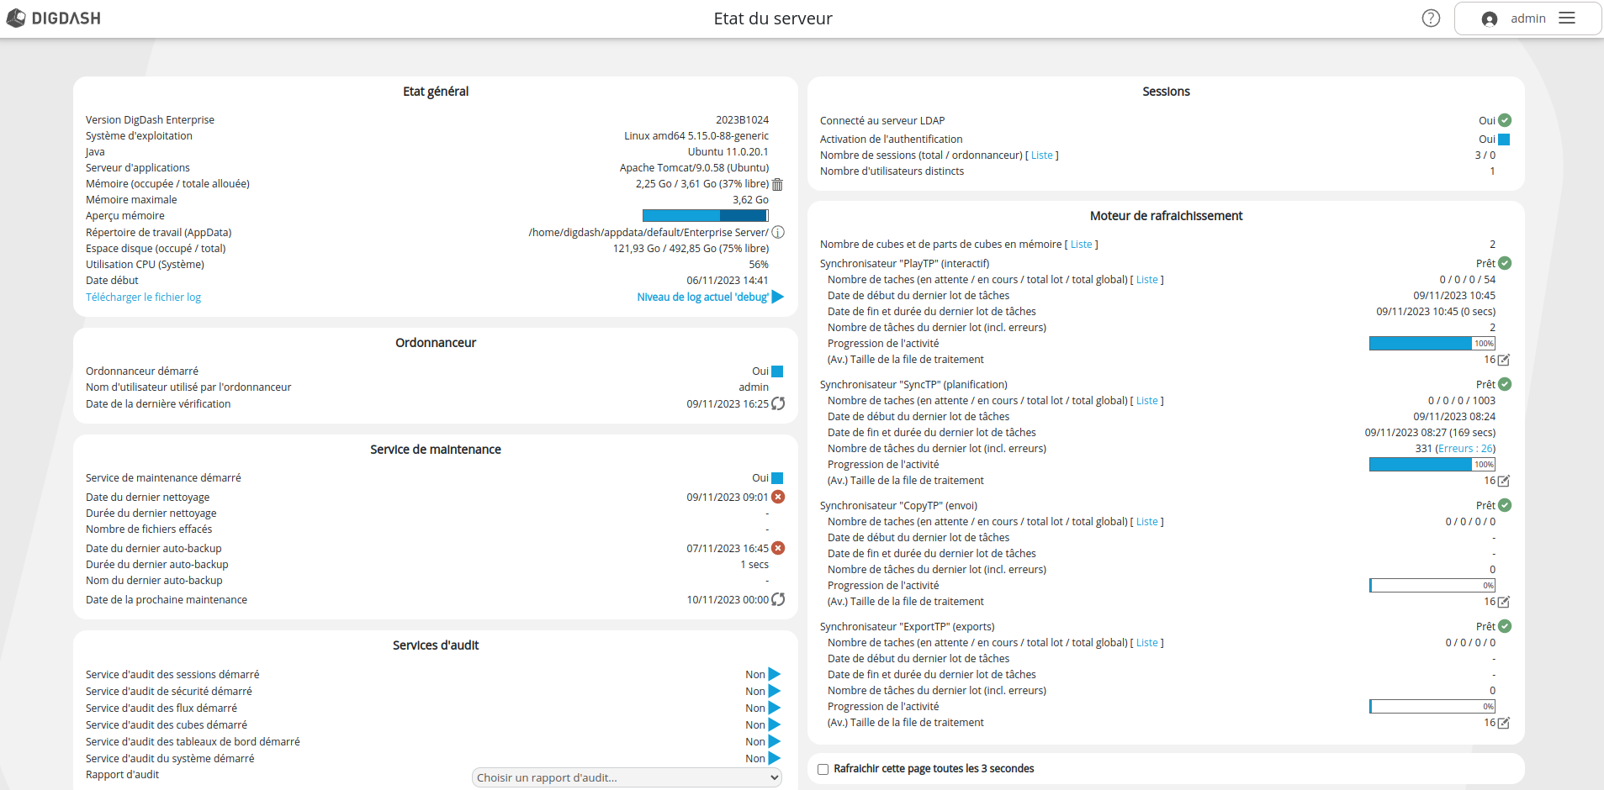Toggle the maintenance service started square
The height and width of the screenshot is (790, 1604).
click(x=777, y=478)
